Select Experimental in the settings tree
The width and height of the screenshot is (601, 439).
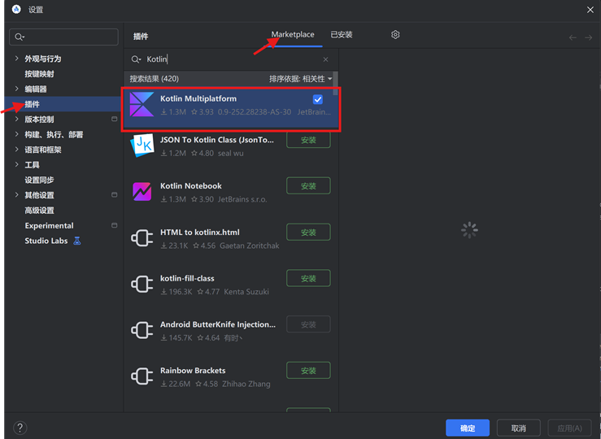(49, 226)
